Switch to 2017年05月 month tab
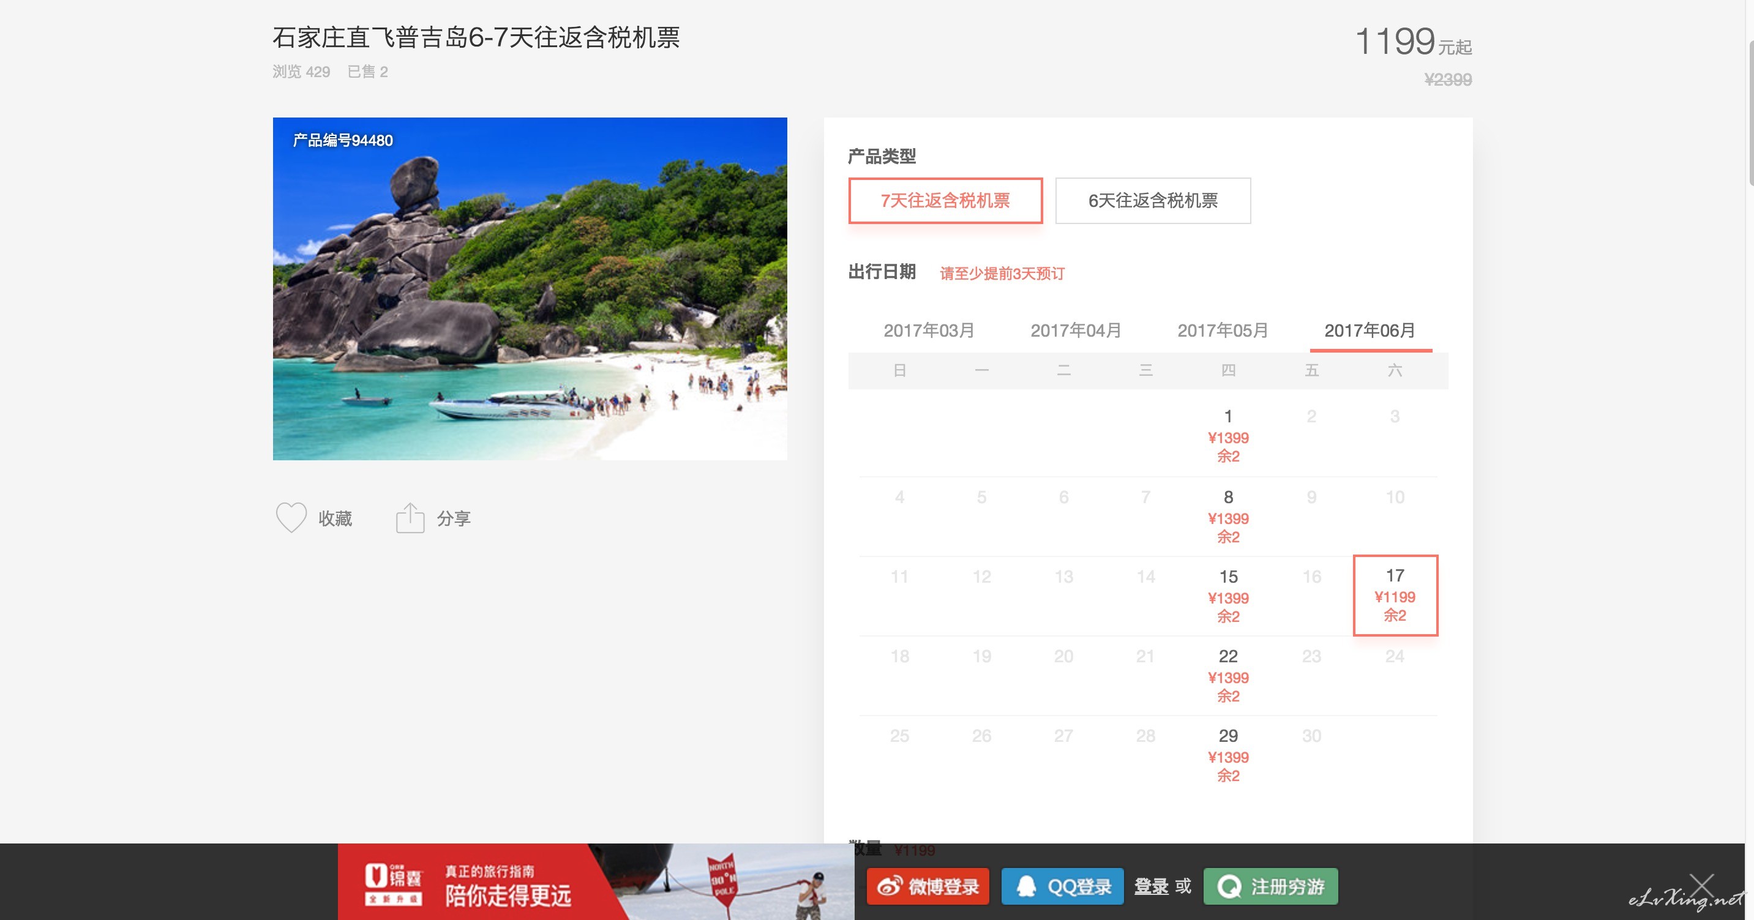 (x=1223, y=331)
